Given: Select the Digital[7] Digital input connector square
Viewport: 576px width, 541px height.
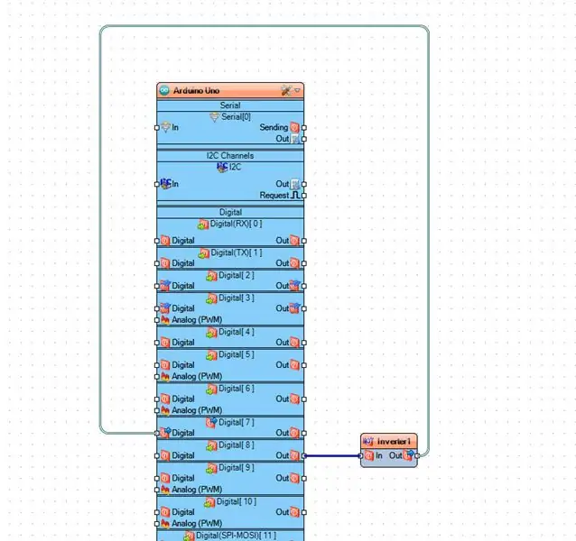Looking at the screenshot, I should pos(157,433).
